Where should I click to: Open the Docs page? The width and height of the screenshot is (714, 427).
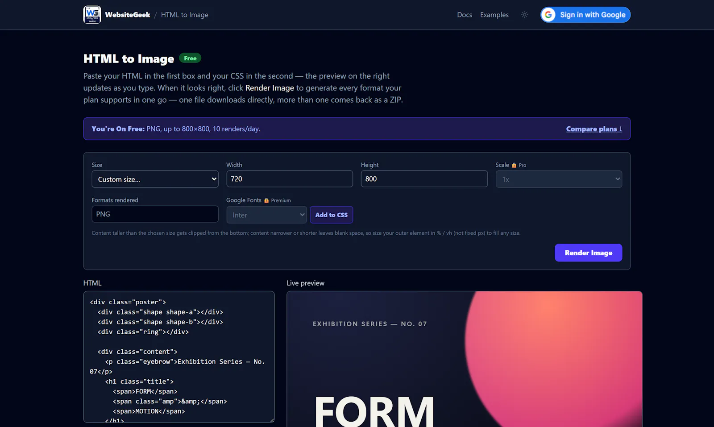click(465, 15)
